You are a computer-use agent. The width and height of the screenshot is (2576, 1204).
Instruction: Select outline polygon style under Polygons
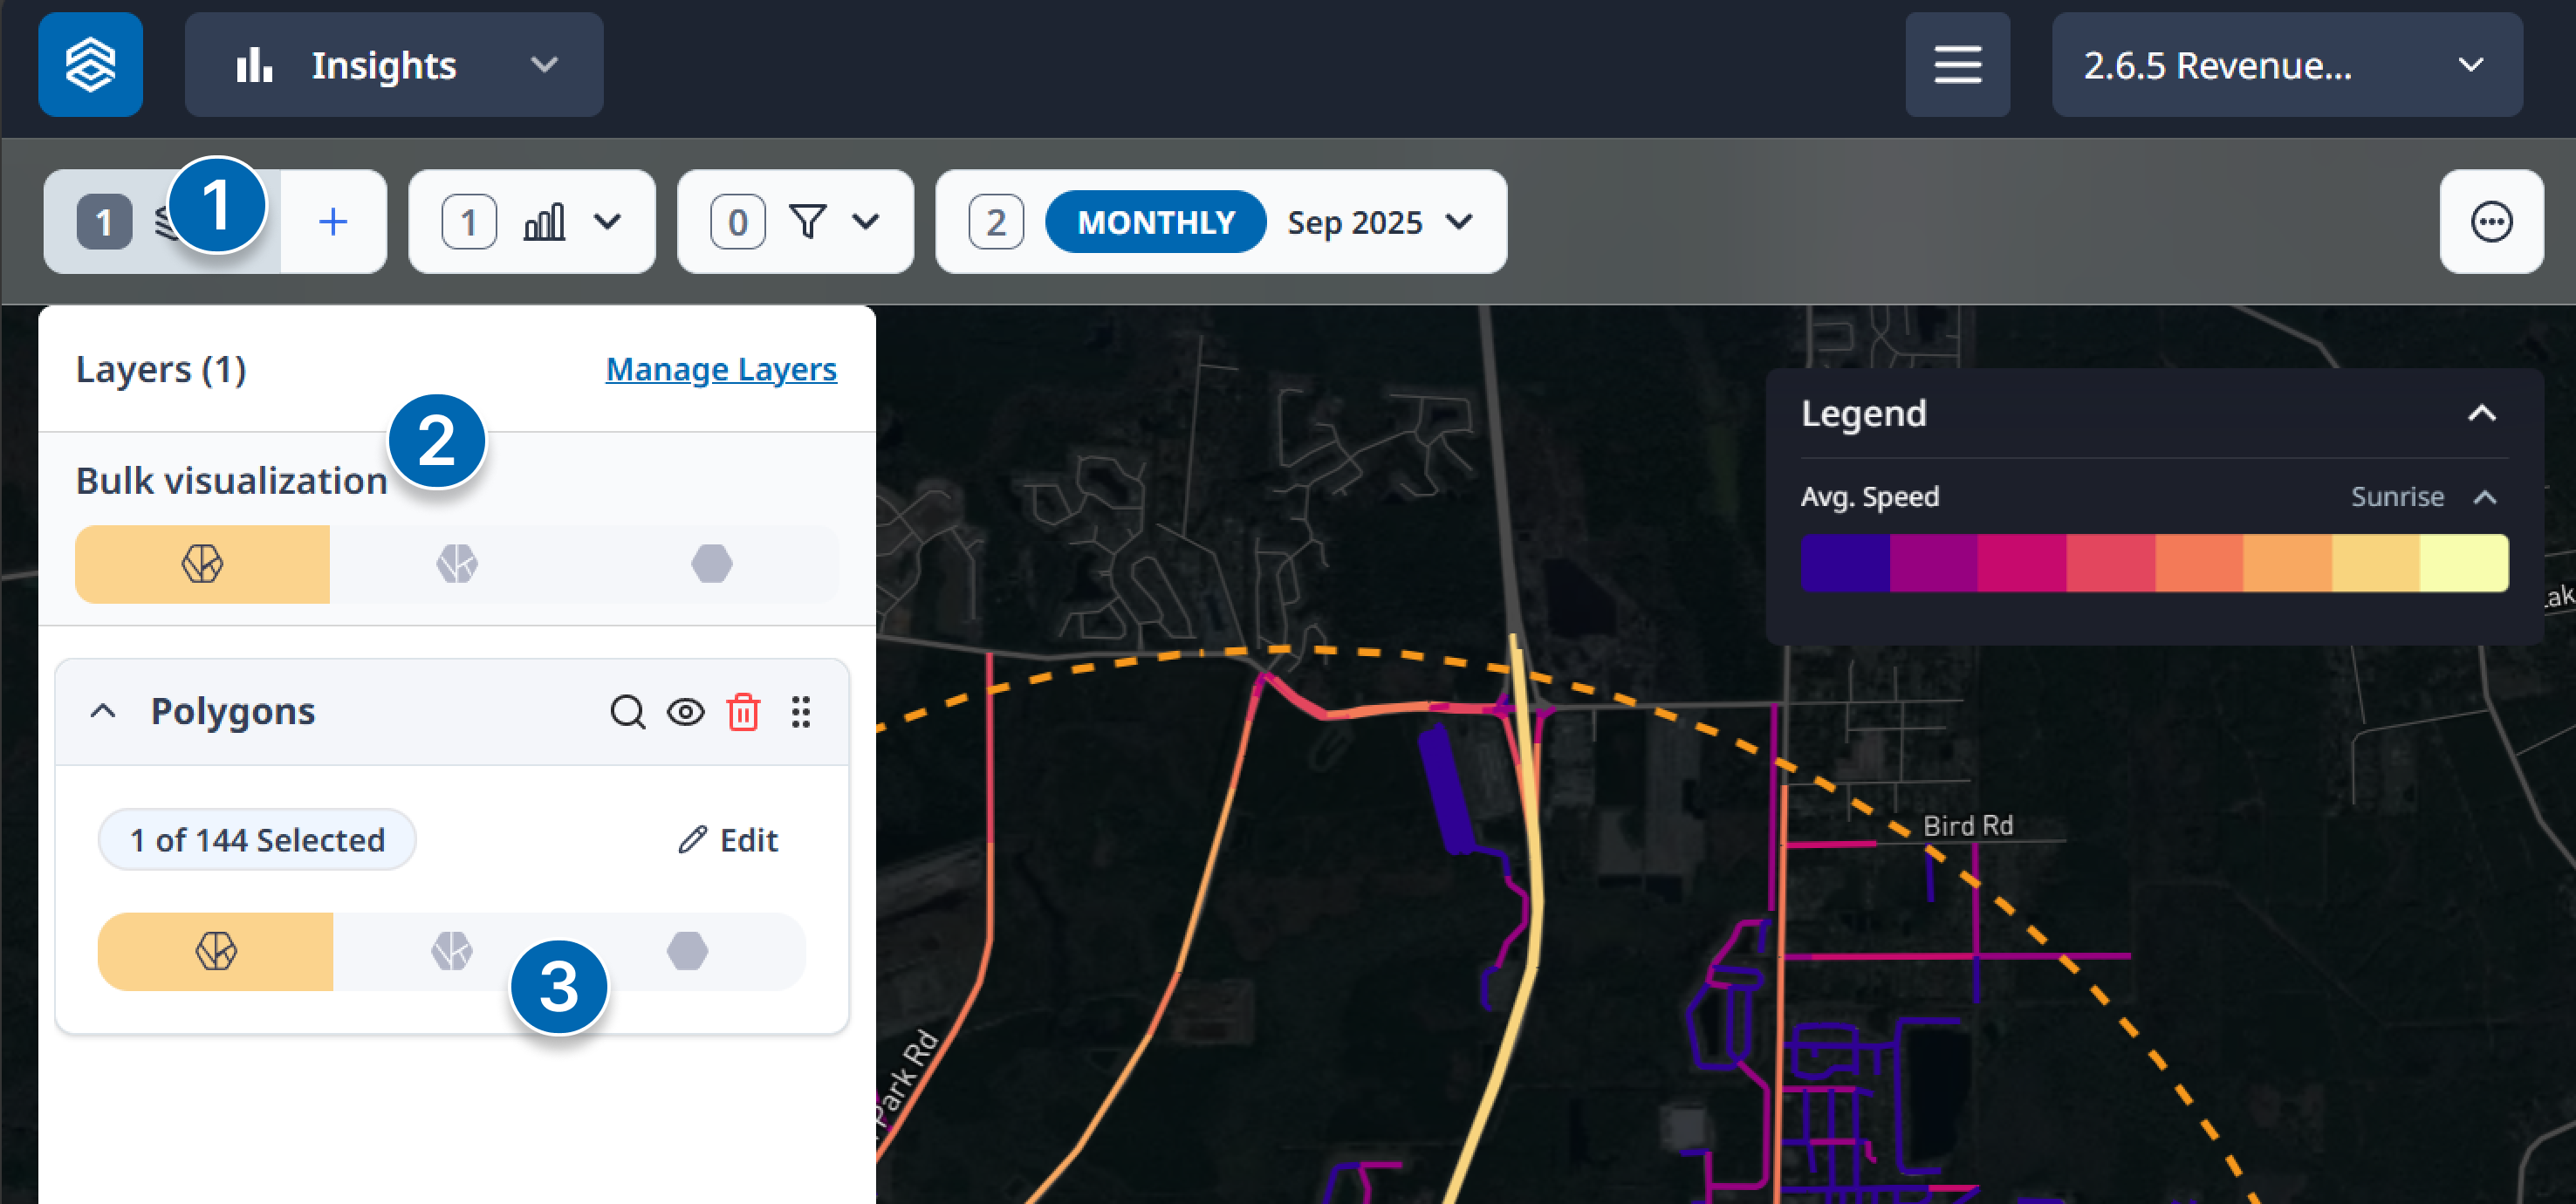point(216,951)
